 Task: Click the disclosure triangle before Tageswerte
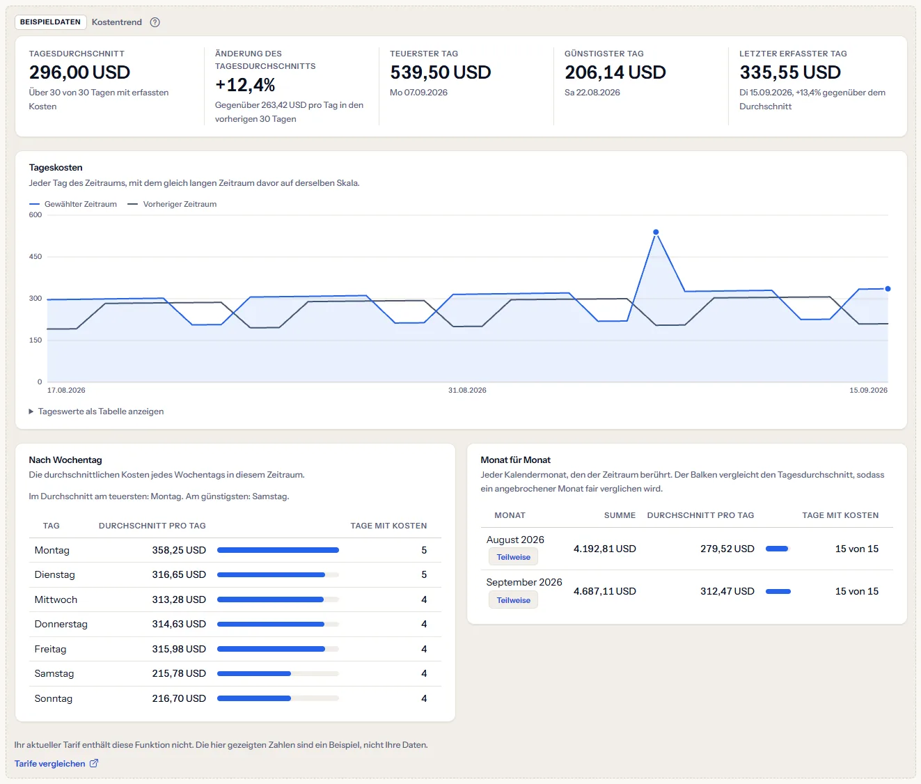[x=31, y=411]
